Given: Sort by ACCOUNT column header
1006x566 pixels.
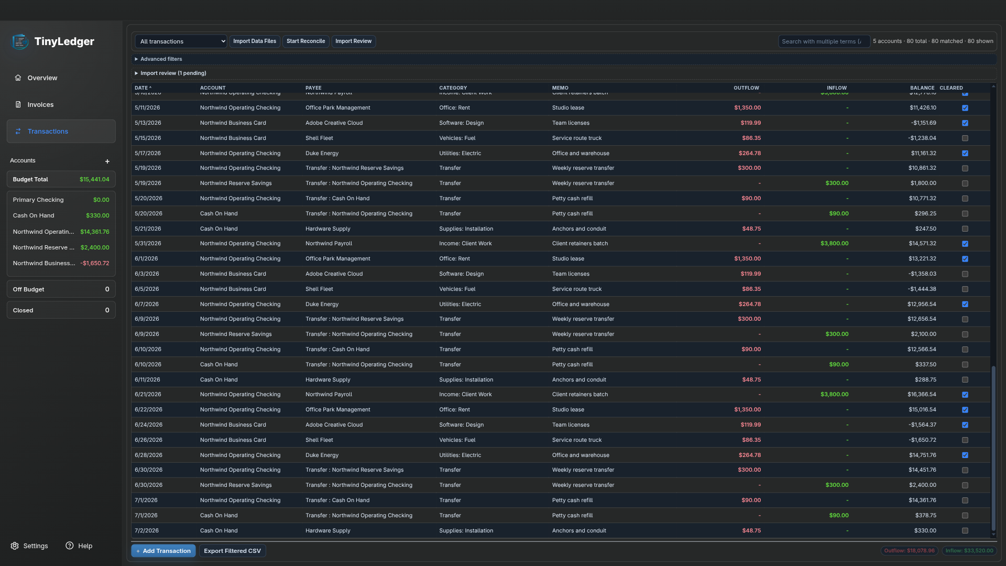Looking at the screenshot, I should (x=213, y=88).
